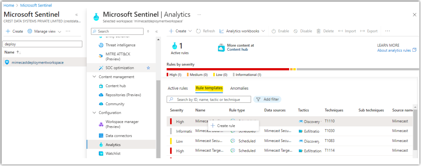Select the Mimecast Targe... rule name
Viewport: 421px width, 166px height.
click(210, 150)
